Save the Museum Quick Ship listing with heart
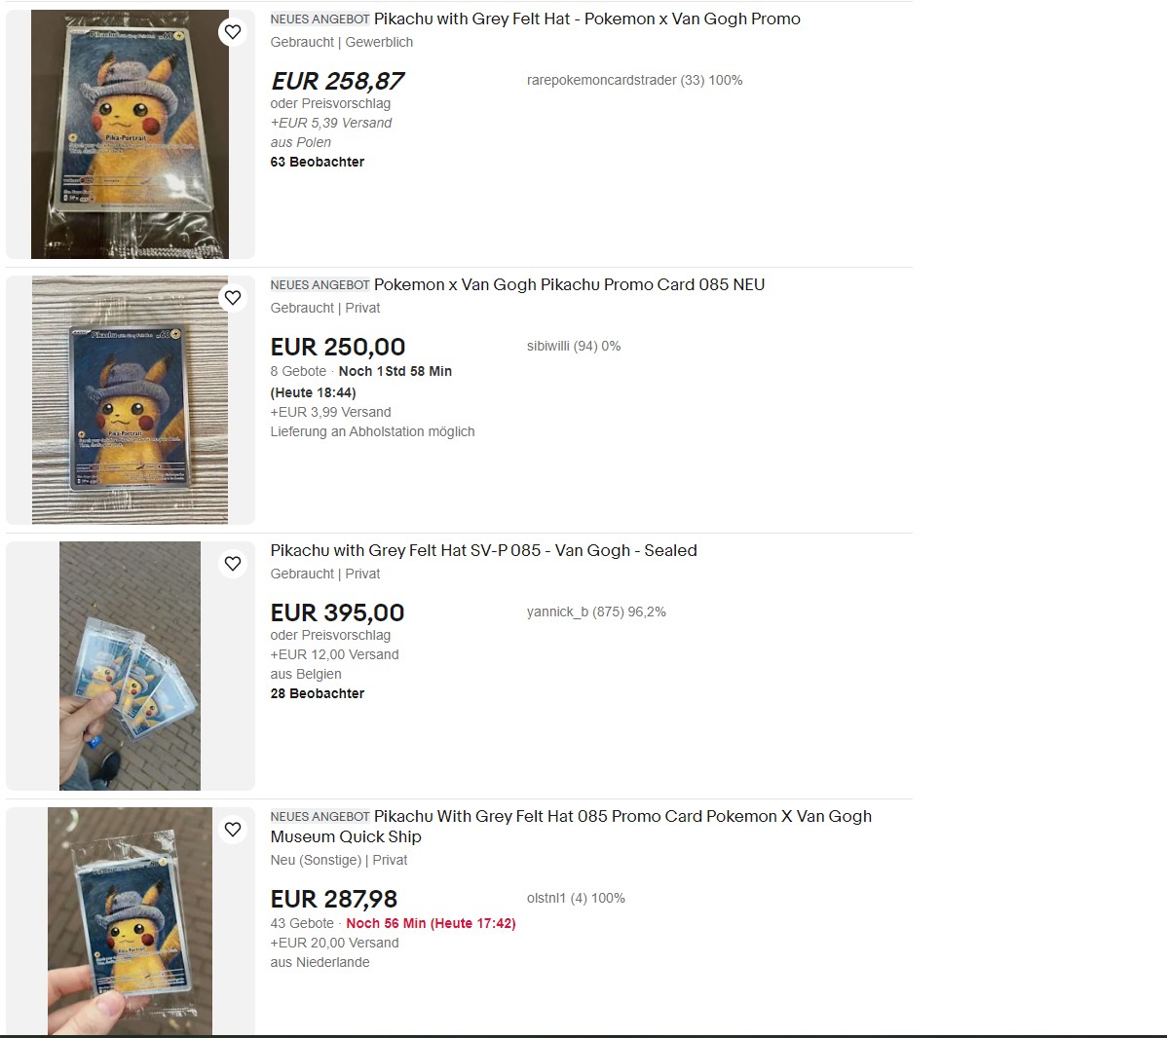 233,829
